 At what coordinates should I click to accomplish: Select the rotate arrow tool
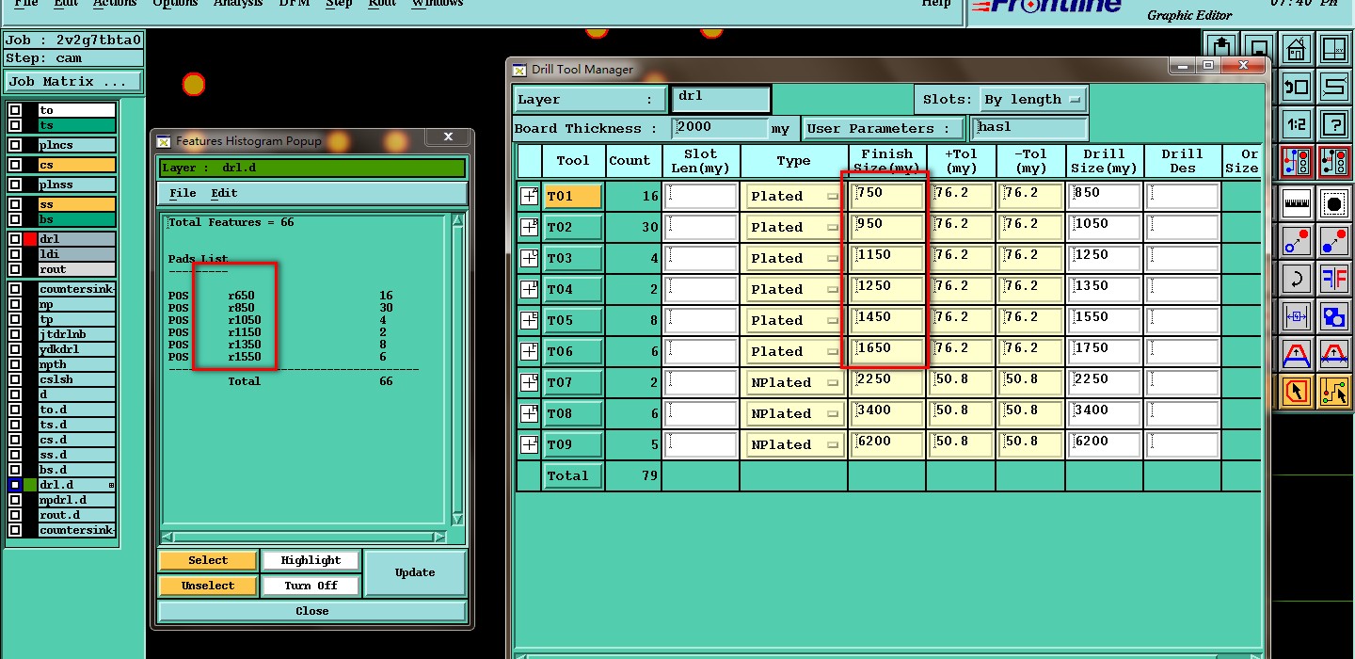pyautogui.click(x=1296, y=278)
